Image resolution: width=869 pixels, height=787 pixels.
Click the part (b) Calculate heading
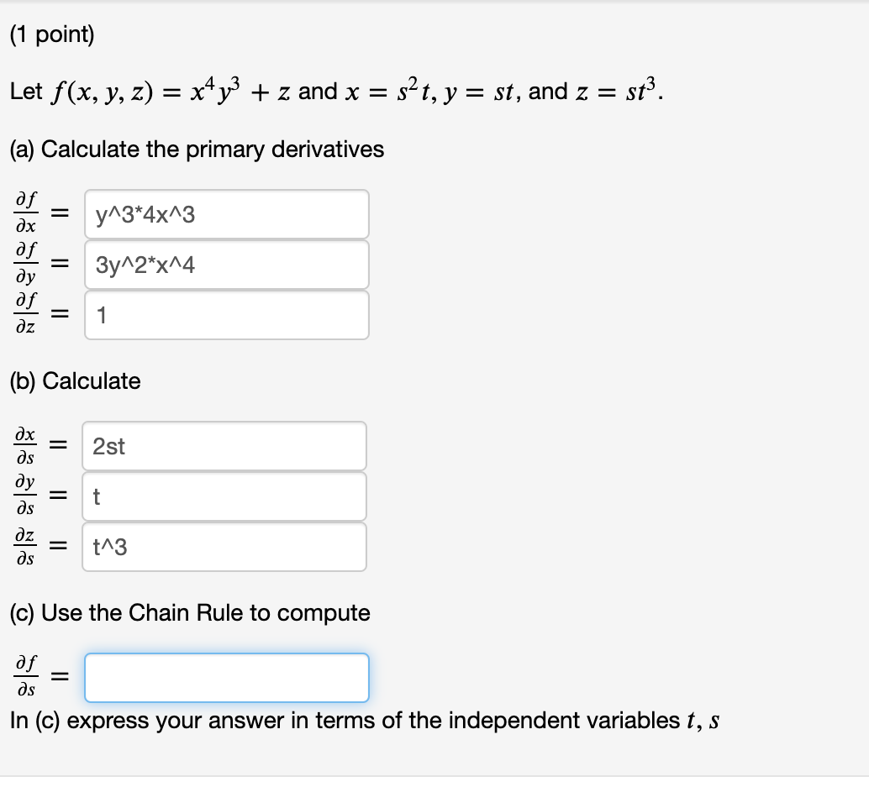(76, 381)
